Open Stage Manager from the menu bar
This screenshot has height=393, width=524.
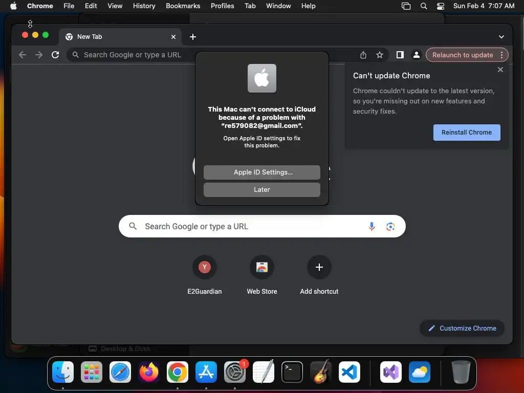point(406,6)
